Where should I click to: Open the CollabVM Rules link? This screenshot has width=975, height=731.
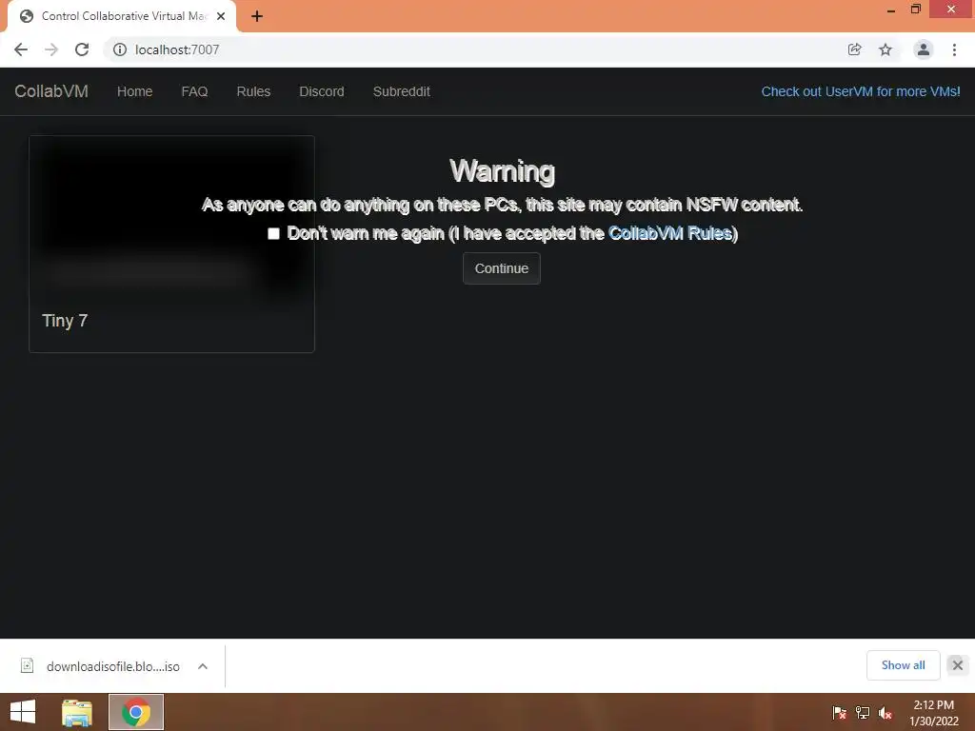point(669,233)
